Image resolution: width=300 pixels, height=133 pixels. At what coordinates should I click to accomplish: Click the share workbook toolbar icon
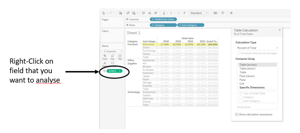tap(231, 13)
